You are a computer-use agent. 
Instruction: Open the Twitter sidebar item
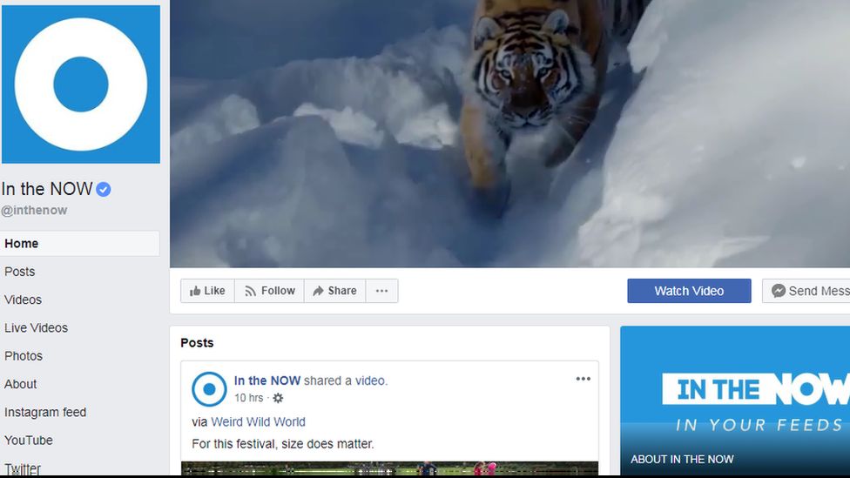[23, 468]
